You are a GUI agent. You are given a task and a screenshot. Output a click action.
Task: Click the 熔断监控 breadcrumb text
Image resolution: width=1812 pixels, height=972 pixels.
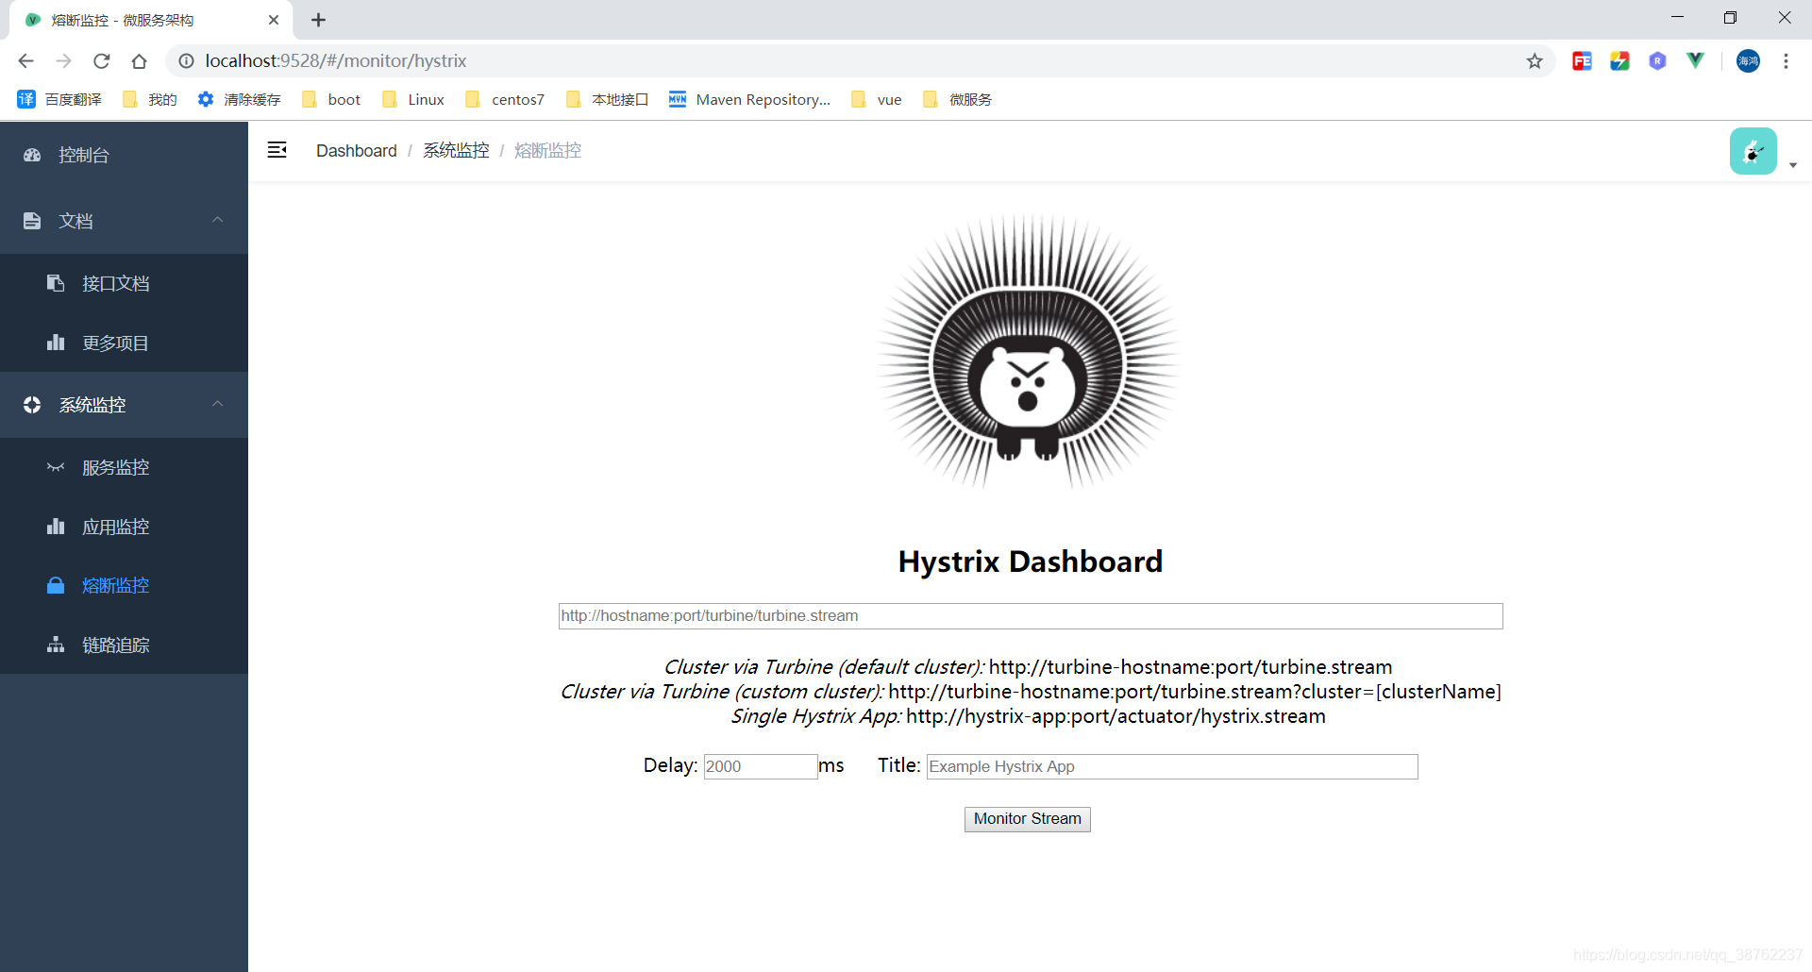point(547,151)
